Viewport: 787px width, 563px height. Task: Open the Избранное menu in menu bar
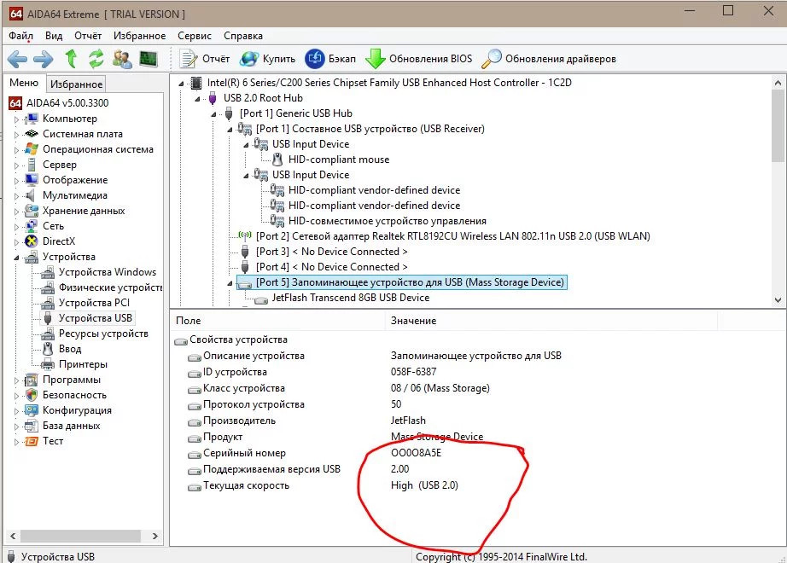click(x=139, y=36)
